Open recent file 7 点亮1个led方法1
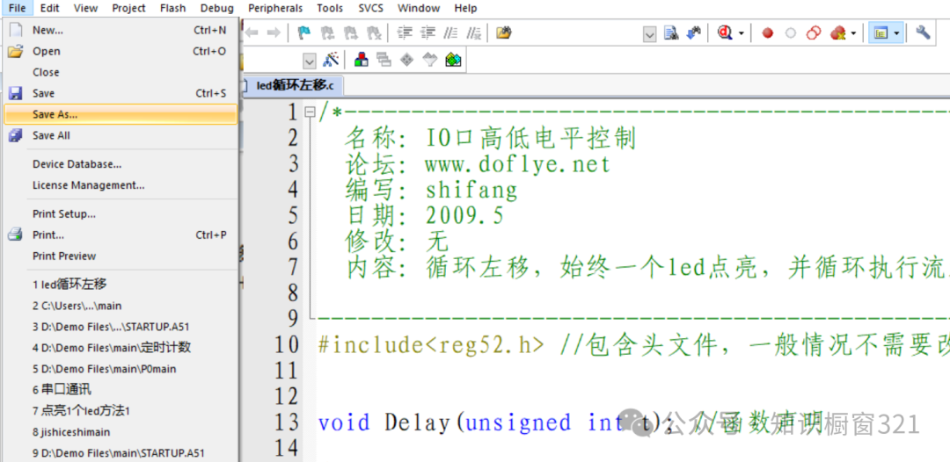 pyautogui.click(x=121, y=411)
